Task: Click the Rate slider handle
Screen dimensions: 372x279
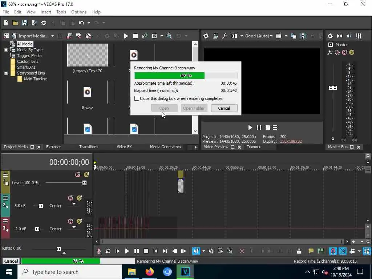Action: [58, 249]
